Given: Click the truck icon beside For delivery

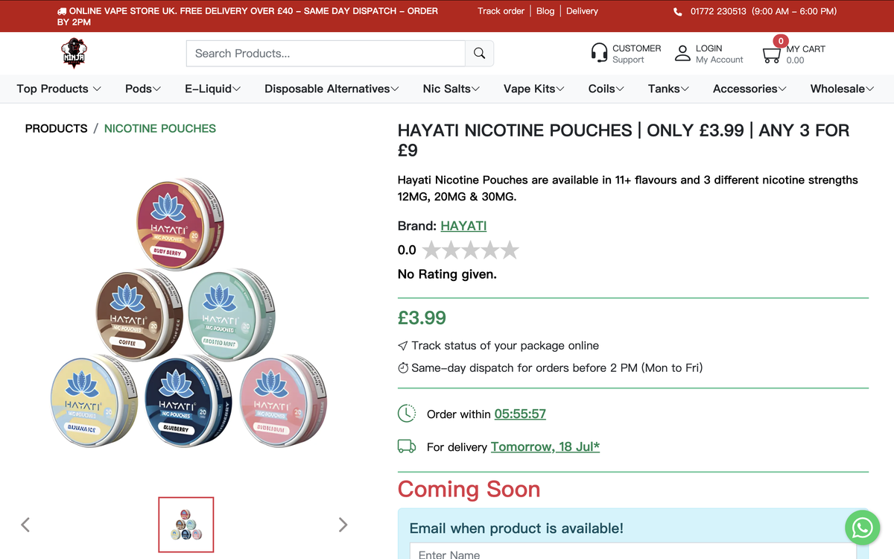Looking at the screenshot, I should coord(407,446).
